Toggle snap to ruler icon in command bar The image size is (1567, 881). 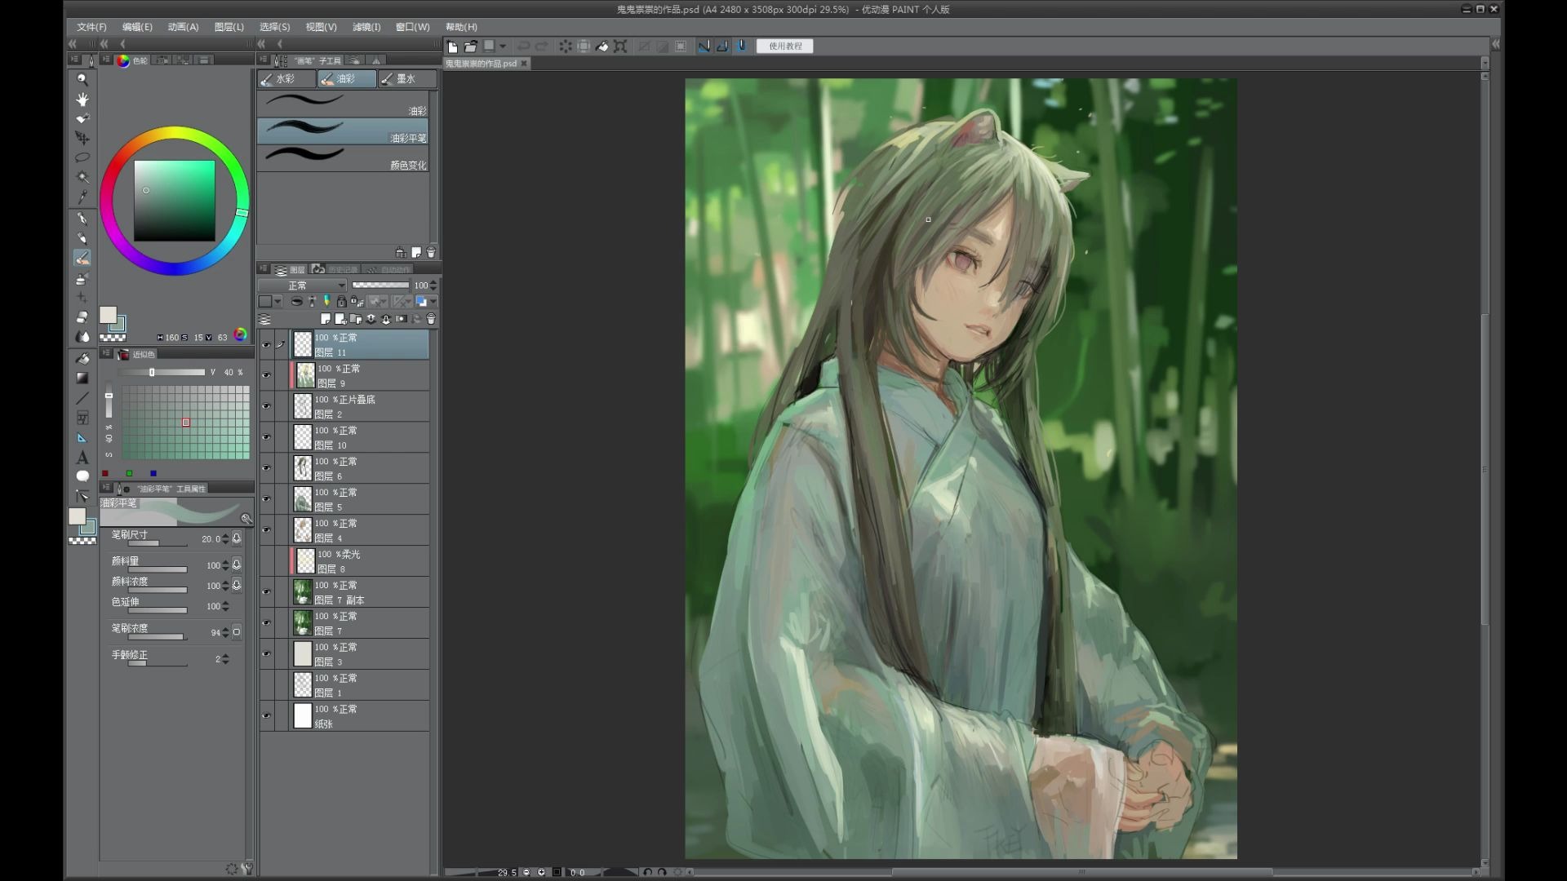click(704, 46)
